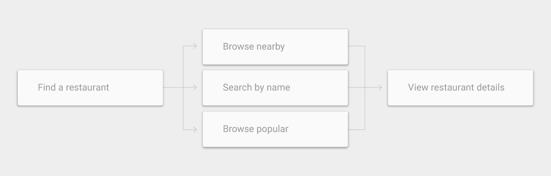Image resolution: width=551 pixels, height=176 pixels.
Task: Click the "Find a restaurant" text label
Action: tap(74, 87)
